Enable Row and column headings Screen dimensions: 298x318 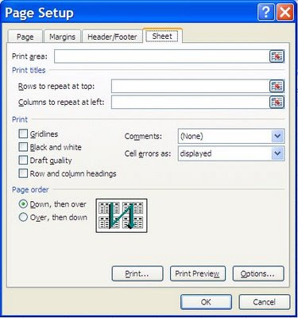tap(23, 173)
